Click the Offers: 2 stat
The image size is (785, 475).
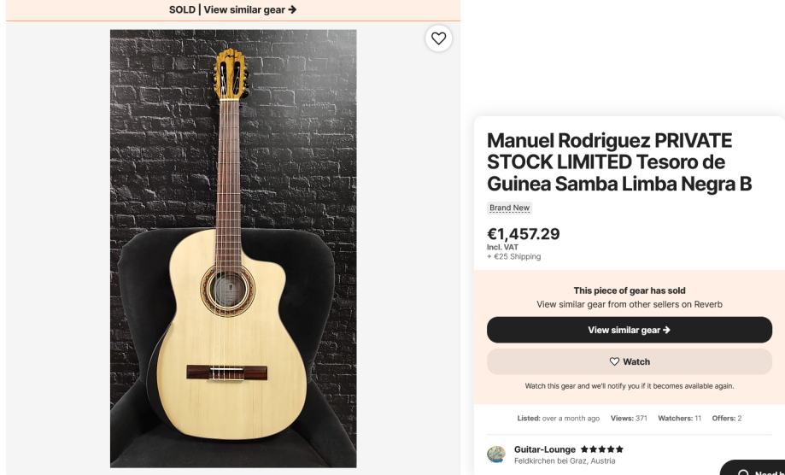(728, 418)
